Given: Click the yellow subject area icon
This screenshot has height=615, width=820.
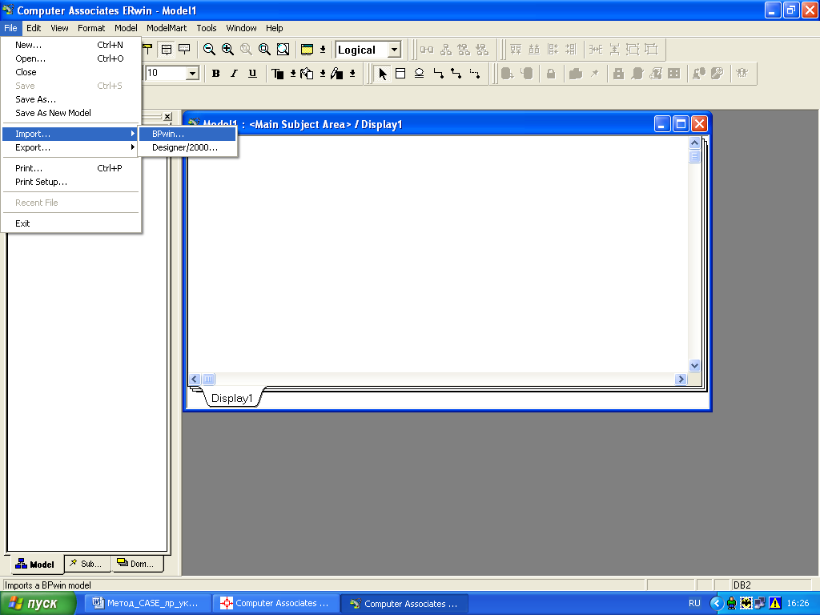Looking at the screenshot, I should point(307,50).
